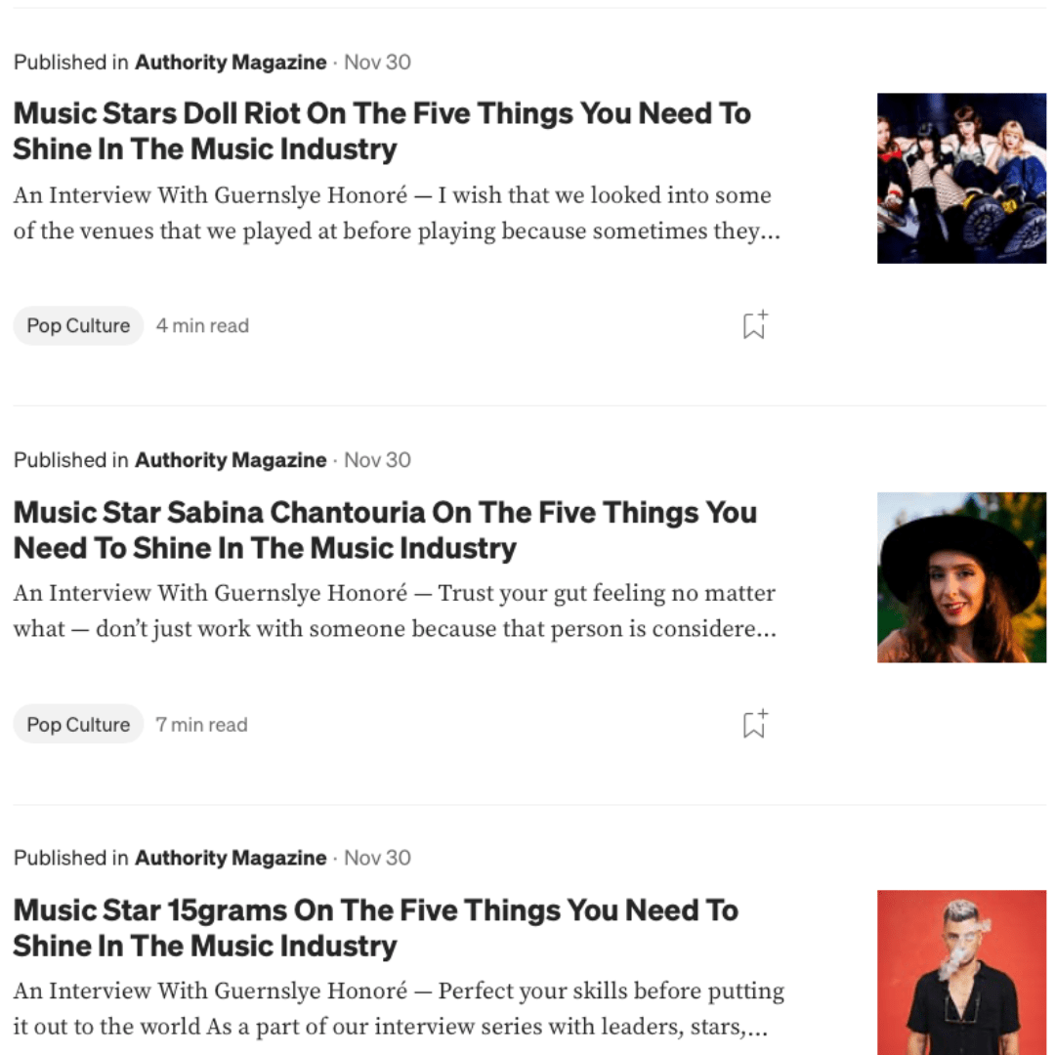Click the Doll Riot band thumbnail
This screenshot has width=1055, height=1055.
click(x=961, y=178)
